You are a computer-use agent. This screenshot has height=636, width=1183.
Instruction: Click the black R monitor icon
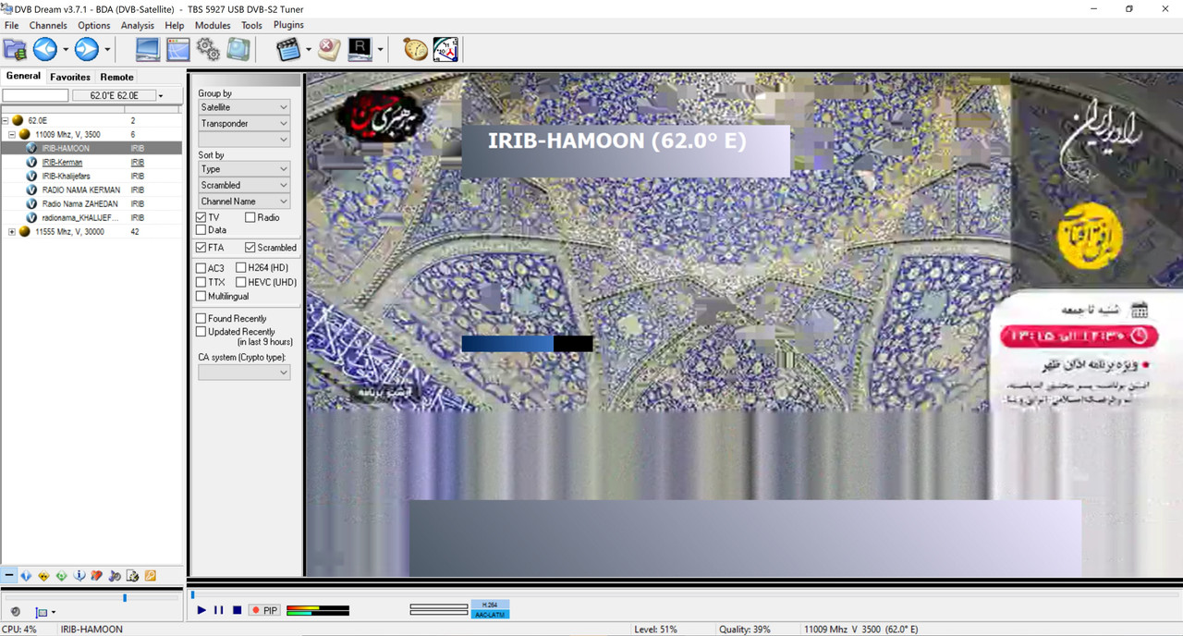click(360, 49)
